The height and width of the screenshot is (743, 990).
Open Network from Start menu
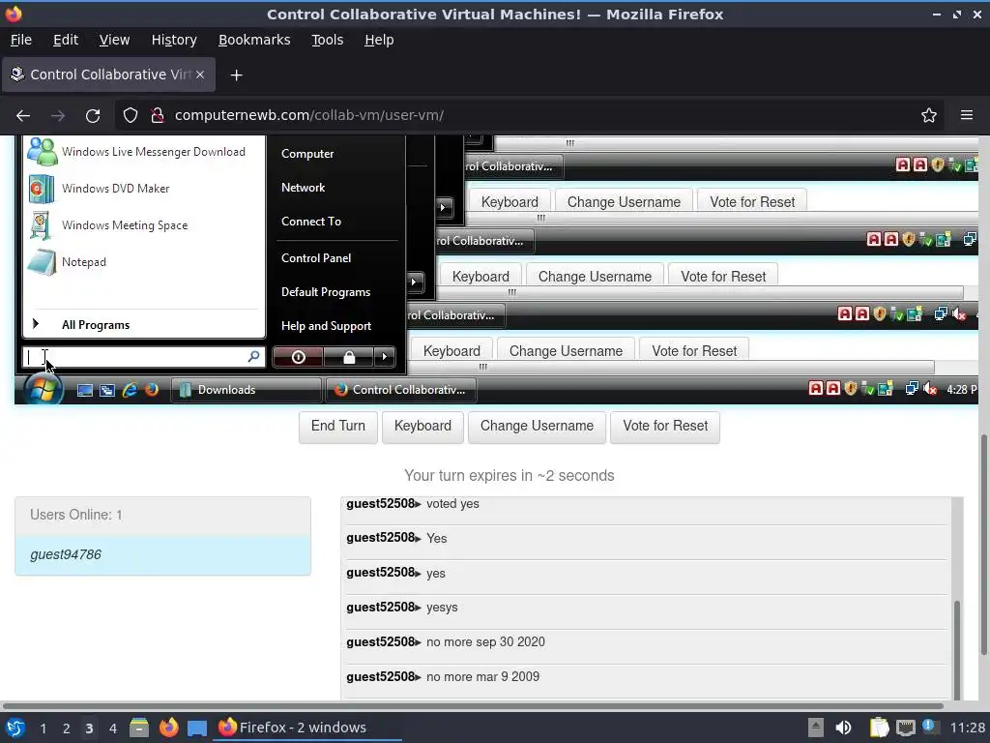click(303, 188)
